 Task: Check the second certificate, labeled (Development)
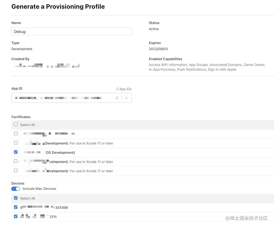tap(16, 143)
